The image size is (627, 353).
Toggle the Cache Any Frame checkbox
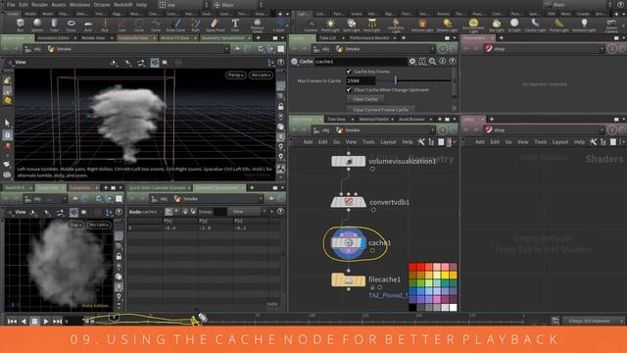coord(349,72)
